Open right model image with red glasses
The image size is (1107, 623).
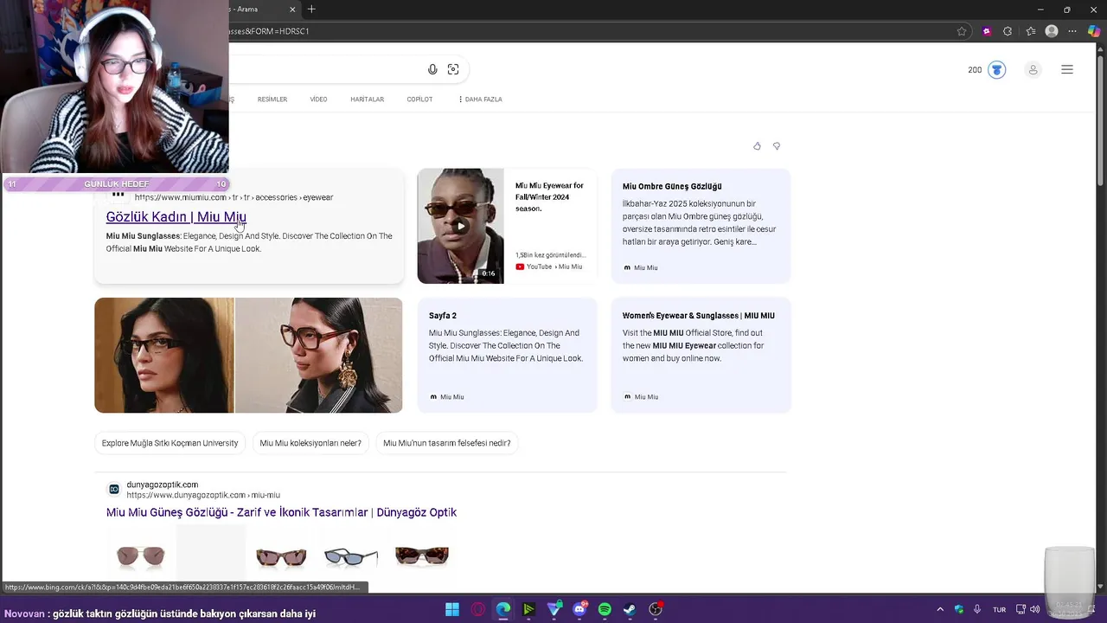319,356
